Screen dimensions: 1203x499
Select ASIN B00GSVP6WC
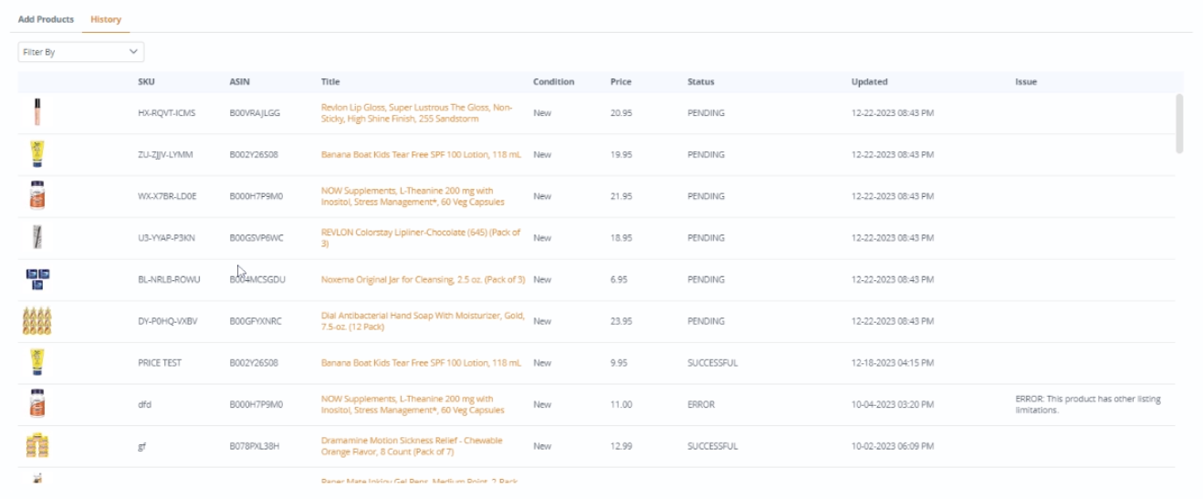256,237
